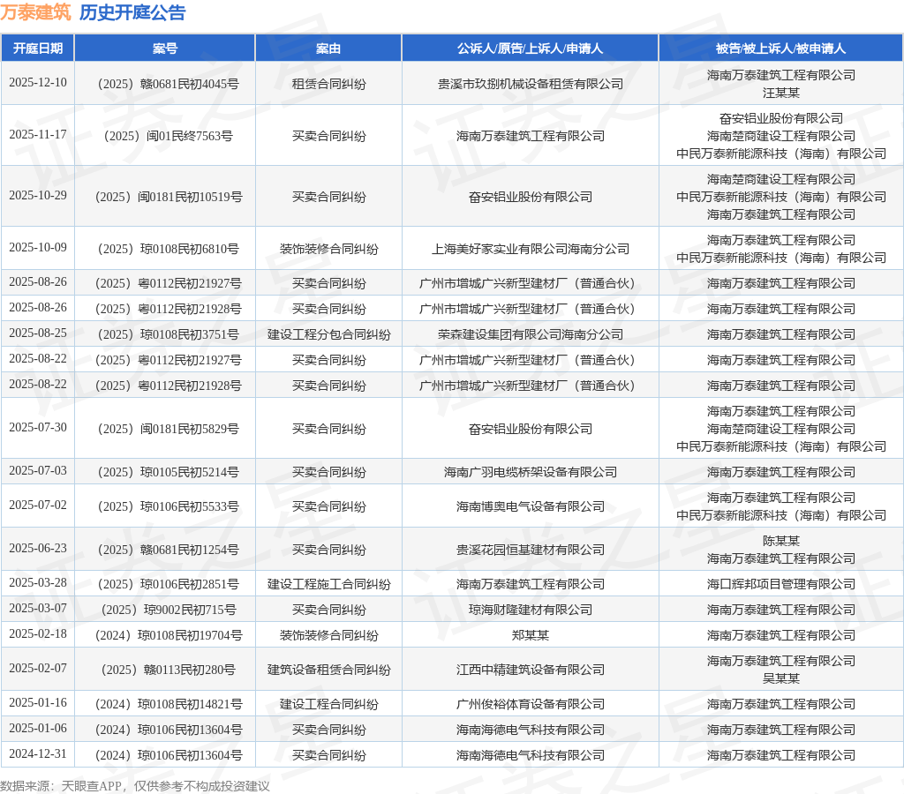Click the date 2025-02-18
Image resolution: width=904 pixels, height=794 pixels.
(38, 633)
